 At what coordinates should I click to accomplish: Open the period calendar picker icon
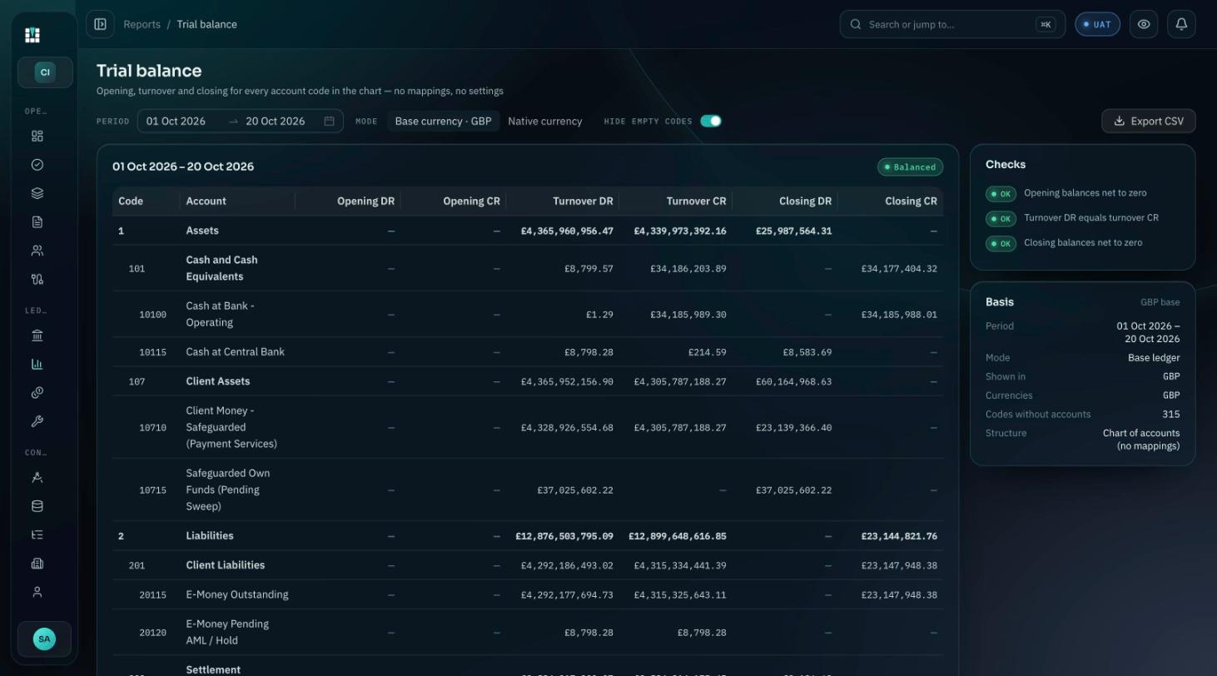(329, 121)
